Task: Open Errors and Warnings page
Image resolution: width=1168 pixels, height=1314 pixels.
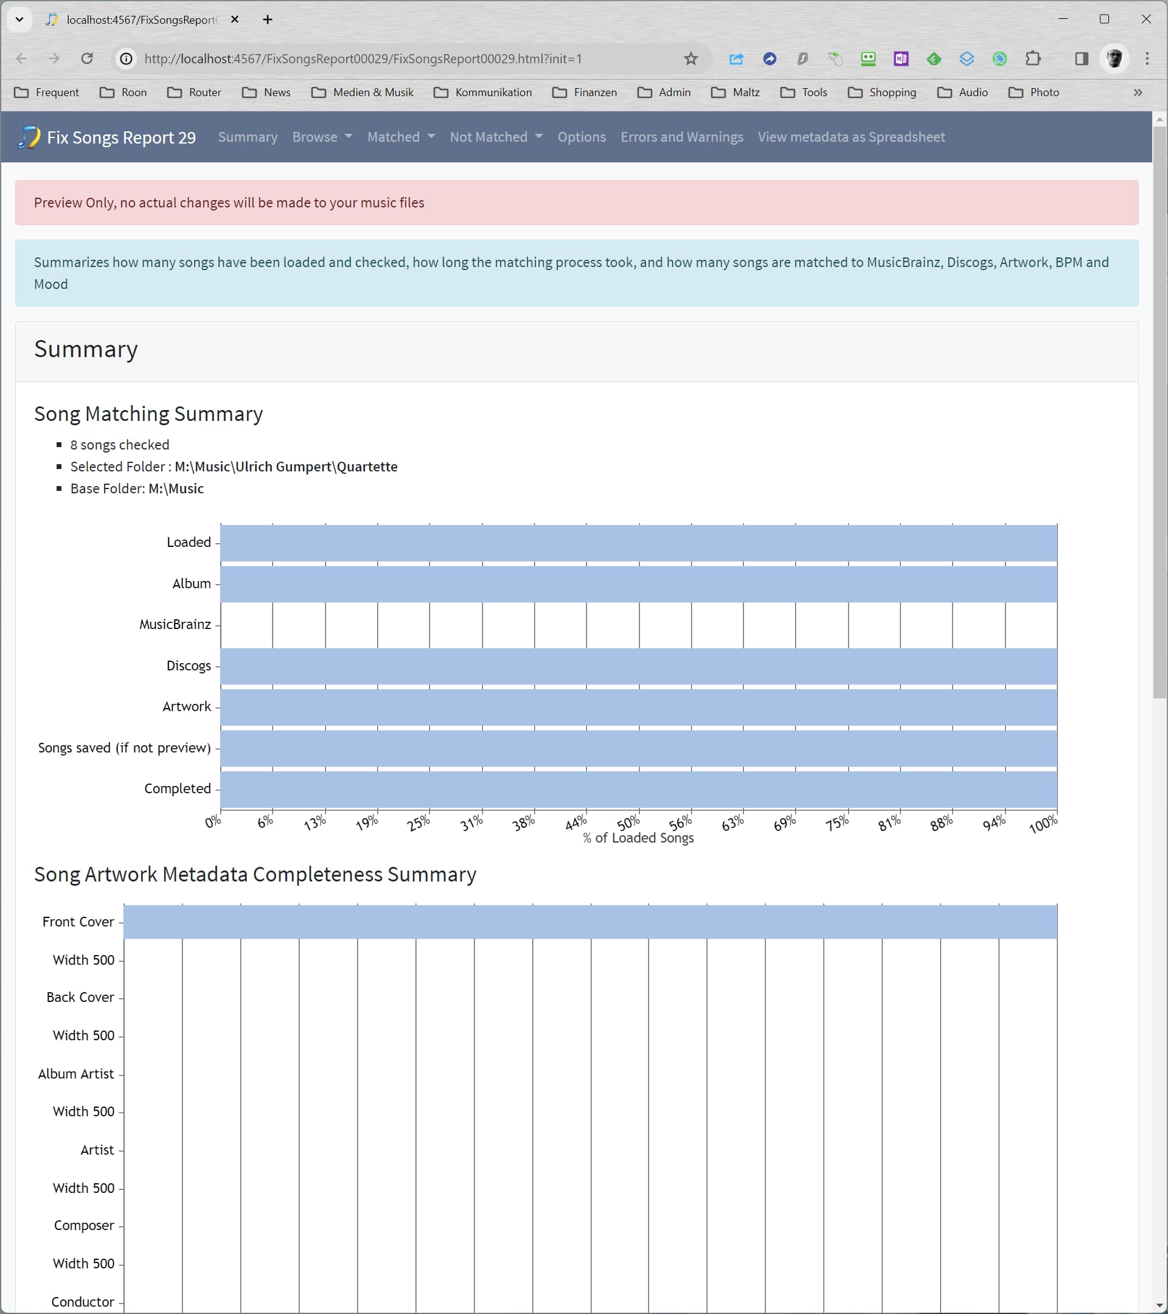Action: (x=681, y=137)
